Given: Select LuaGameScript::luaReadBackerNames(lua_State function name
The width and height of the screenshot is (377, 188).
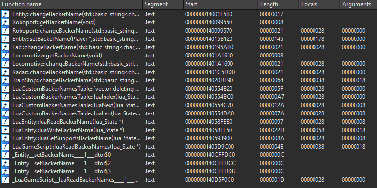Looking at the screenshot, I should 76,147.
